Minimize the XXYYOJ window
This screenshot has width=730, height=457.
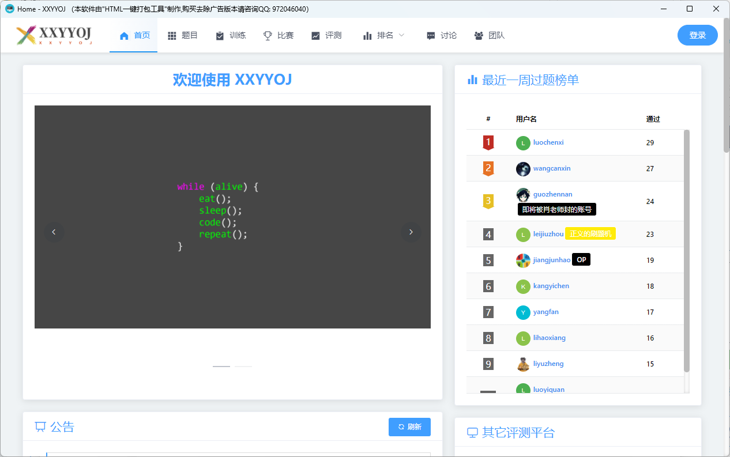(663, 9)
